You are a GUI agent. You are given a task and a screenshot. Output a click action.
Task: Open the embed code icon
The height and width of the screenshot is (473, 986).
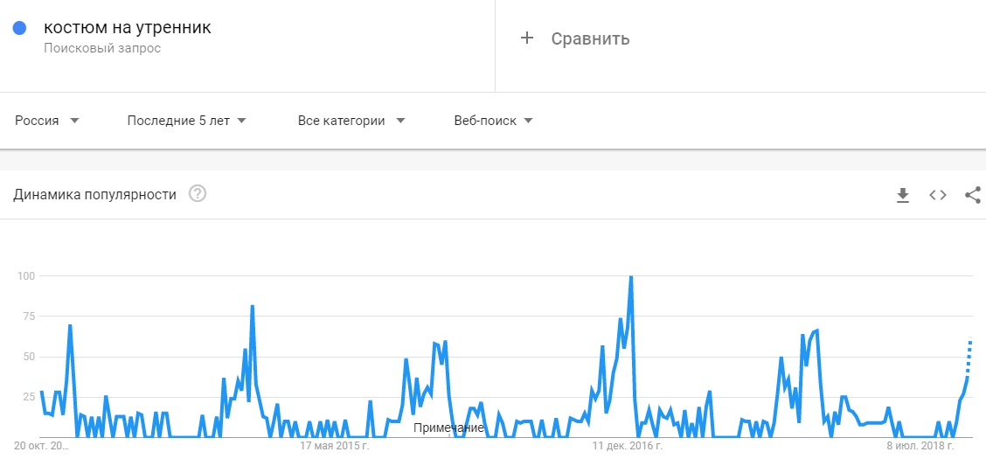coord(938,195)
